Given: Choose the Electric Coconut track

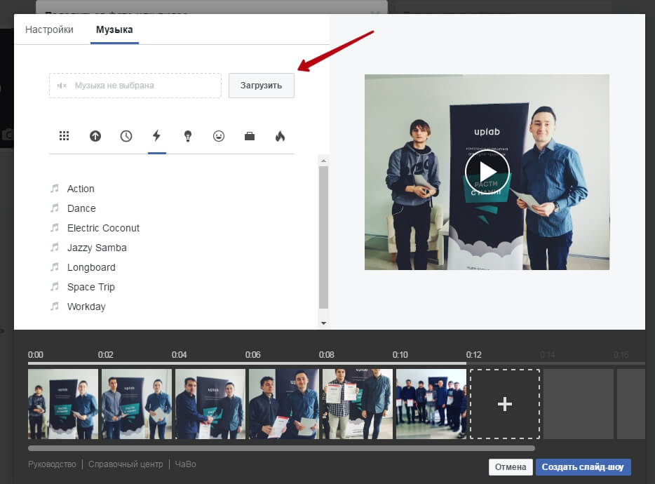Looking at the screenshot, I should pos(103,228).
